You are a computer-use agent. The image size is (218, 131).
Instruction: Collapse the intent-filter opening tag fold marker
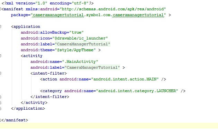tap(1, 73)
